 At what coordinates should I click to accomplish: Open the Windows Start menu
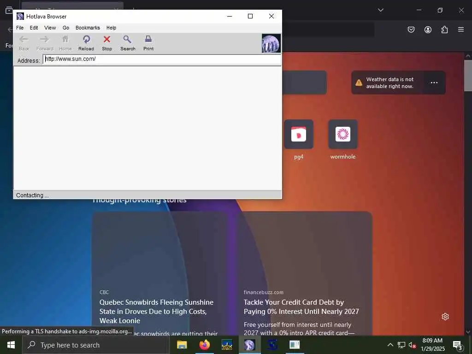click(x=11, y=345)
